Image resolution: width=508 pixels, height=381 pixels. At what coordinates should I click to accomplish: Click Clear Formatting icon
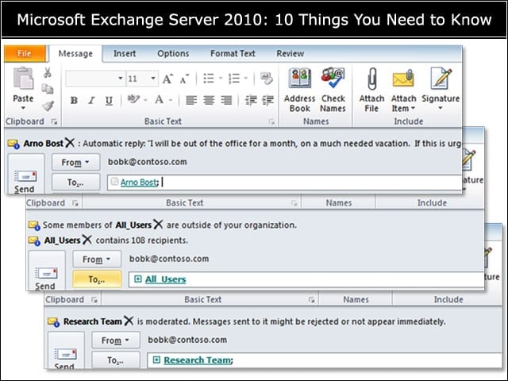click(x=267, y=79)
